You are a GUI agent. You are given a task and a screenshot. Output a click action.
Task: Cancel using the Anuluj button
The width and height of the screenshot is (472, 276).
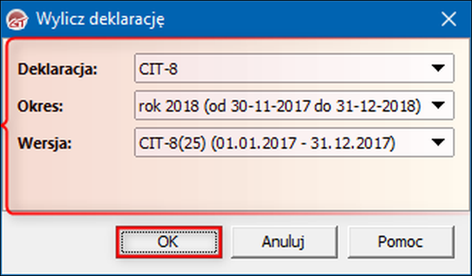coord(284,242)
